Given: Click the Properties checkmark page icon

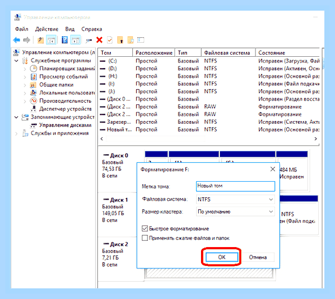Looking at the screenshot, I should tap(110, 40).
